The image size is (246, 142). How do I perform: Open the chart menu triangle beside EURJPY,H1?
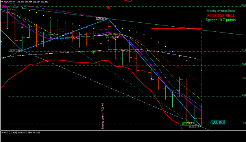point(2,2)
